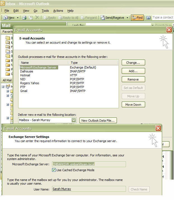
Task: Click the Deleted Items trash icon in the folder tree
Action: point(12,96)
